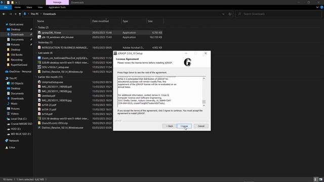Select the jdk-19 windows installer file icon
324x182 pixels.
39,37
